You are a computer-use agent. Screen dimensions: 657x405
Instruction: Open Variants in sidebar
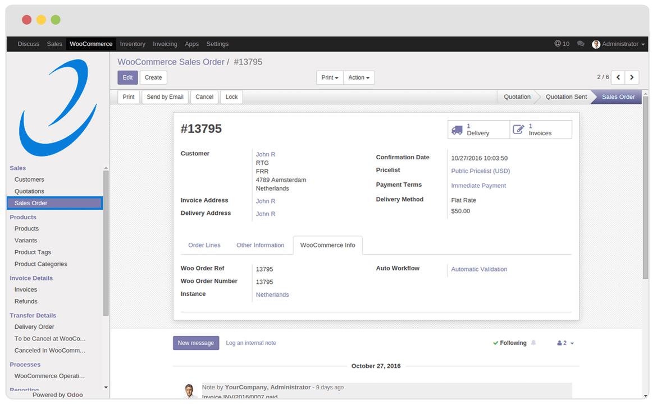[26, 240]
